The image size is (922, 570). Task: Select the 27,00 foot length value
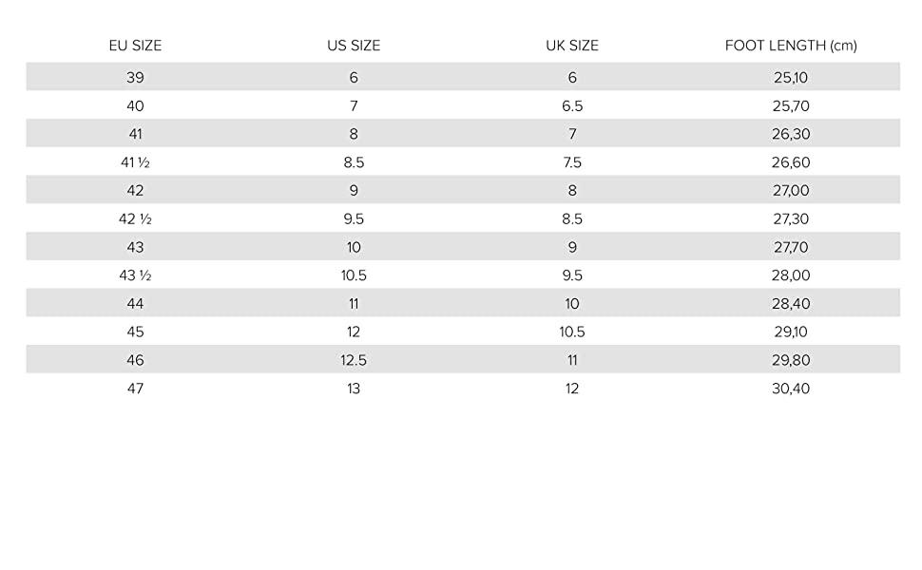point(791,191)
